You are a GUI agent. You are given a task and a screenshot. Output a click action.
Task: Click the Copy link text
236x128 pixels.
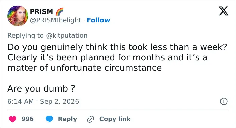coord(115,119)
